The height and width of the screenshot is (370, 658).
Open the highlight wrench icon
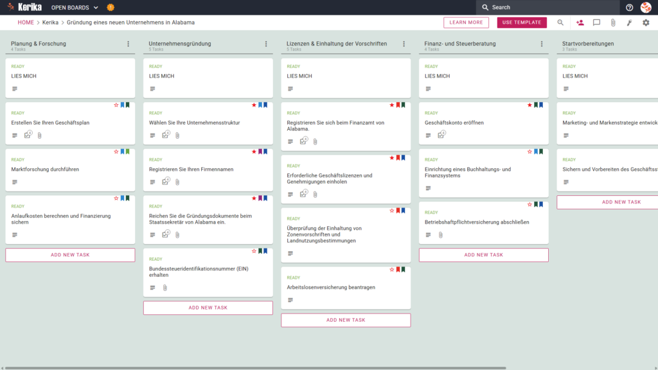click(630, 22)
